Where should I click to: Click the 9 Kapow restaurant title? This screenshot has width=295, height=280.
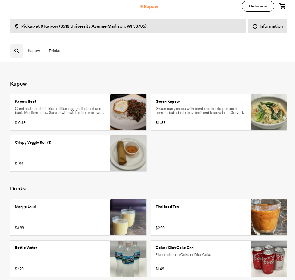[x=149, y=6]
